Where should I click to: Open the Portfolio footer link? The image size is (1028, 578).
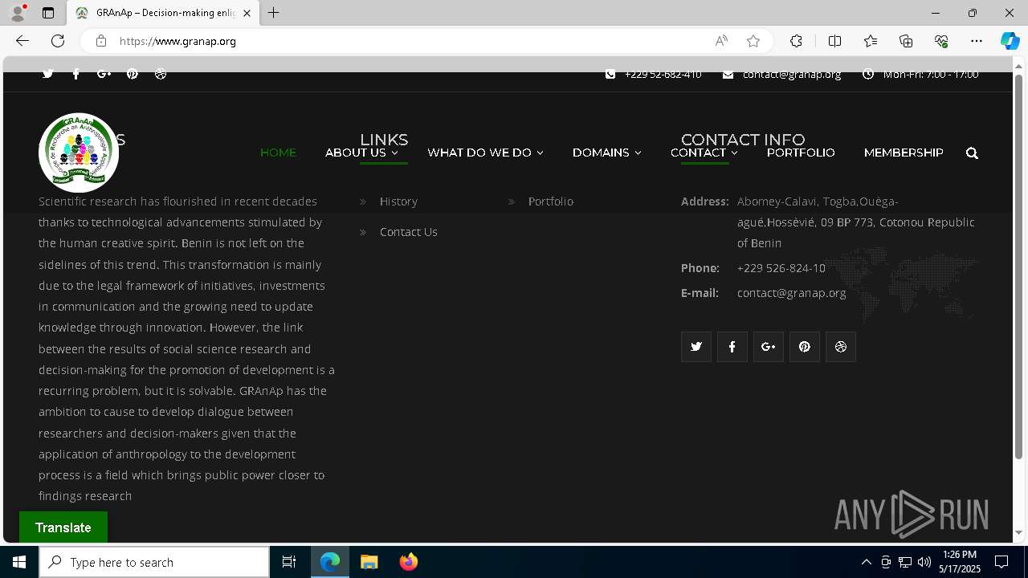pos(550,201)
